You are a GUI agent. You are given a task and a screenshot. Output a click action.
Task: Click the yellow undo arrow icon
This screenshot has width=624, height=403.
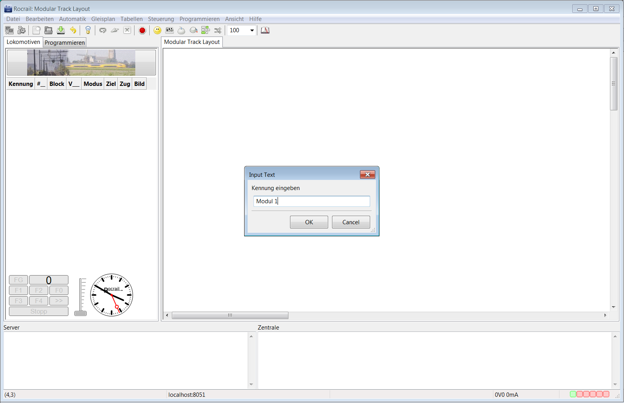73,30
